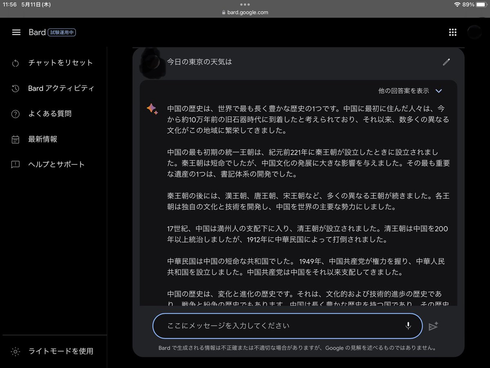Tap the three-dot multitasking control at top
Image resolution: width=490 pixels, height=368 pixels.
(245, 4)
